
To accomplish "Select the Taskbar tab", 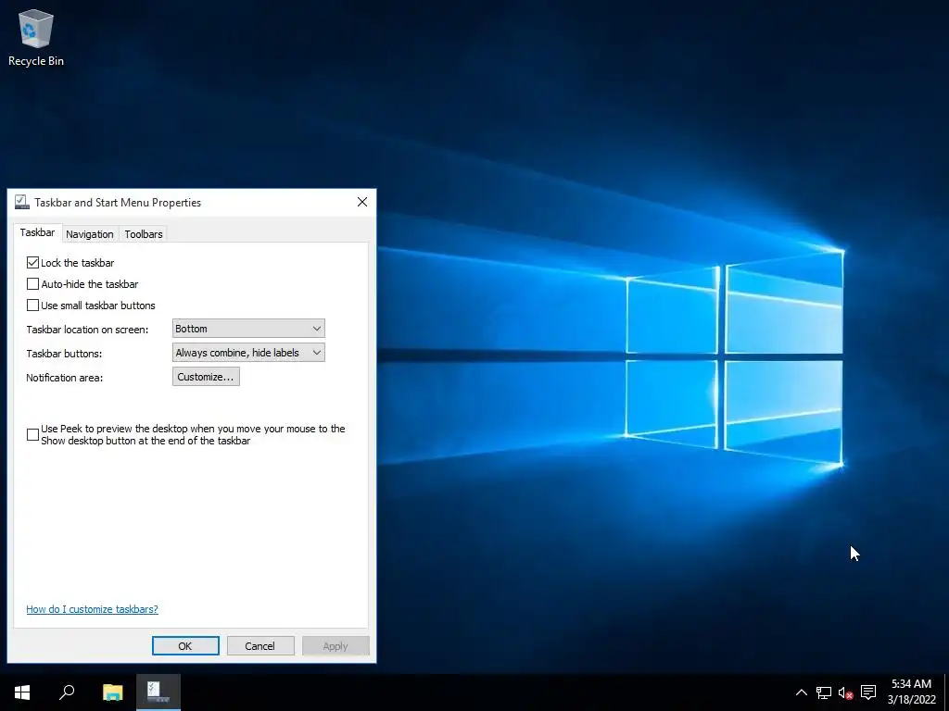I will click(x=37, y=232).
